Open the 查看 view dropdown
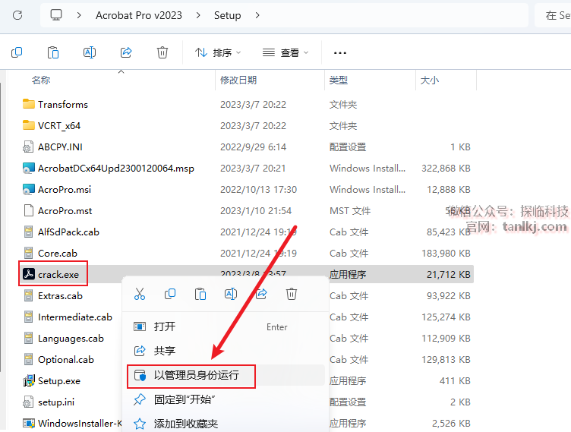571x432 pixels. (285, 53)
